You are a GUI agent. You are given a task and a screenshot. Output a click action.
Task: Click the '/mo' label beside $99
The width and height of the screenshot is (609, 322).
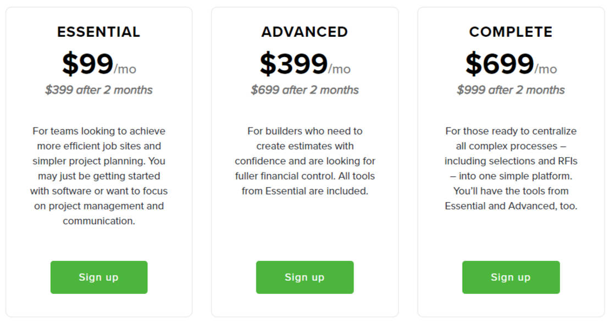point(125,69)
